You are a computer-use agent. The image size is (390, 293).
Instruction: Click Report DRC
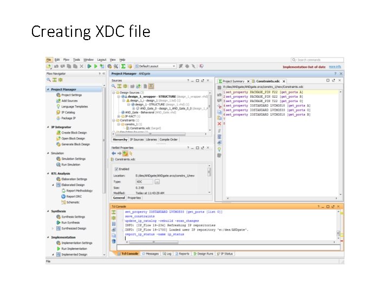point(74,196)
